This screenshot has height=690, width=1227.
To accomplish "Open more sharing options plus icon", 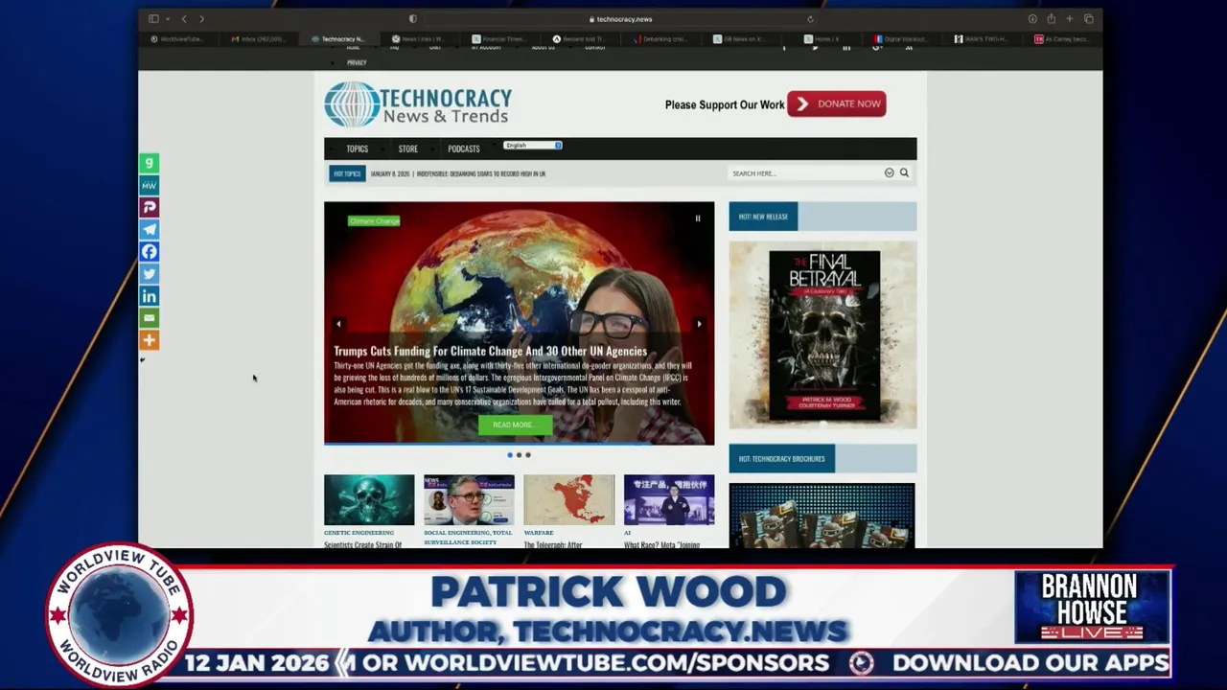I will click(149, 339).
